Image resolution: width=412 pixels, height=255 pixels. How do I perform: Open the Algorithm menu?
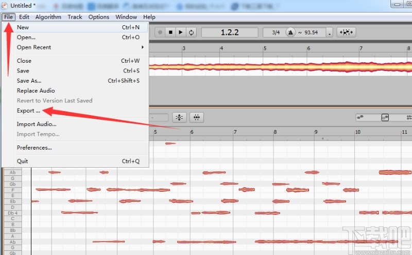pos(48,17)
